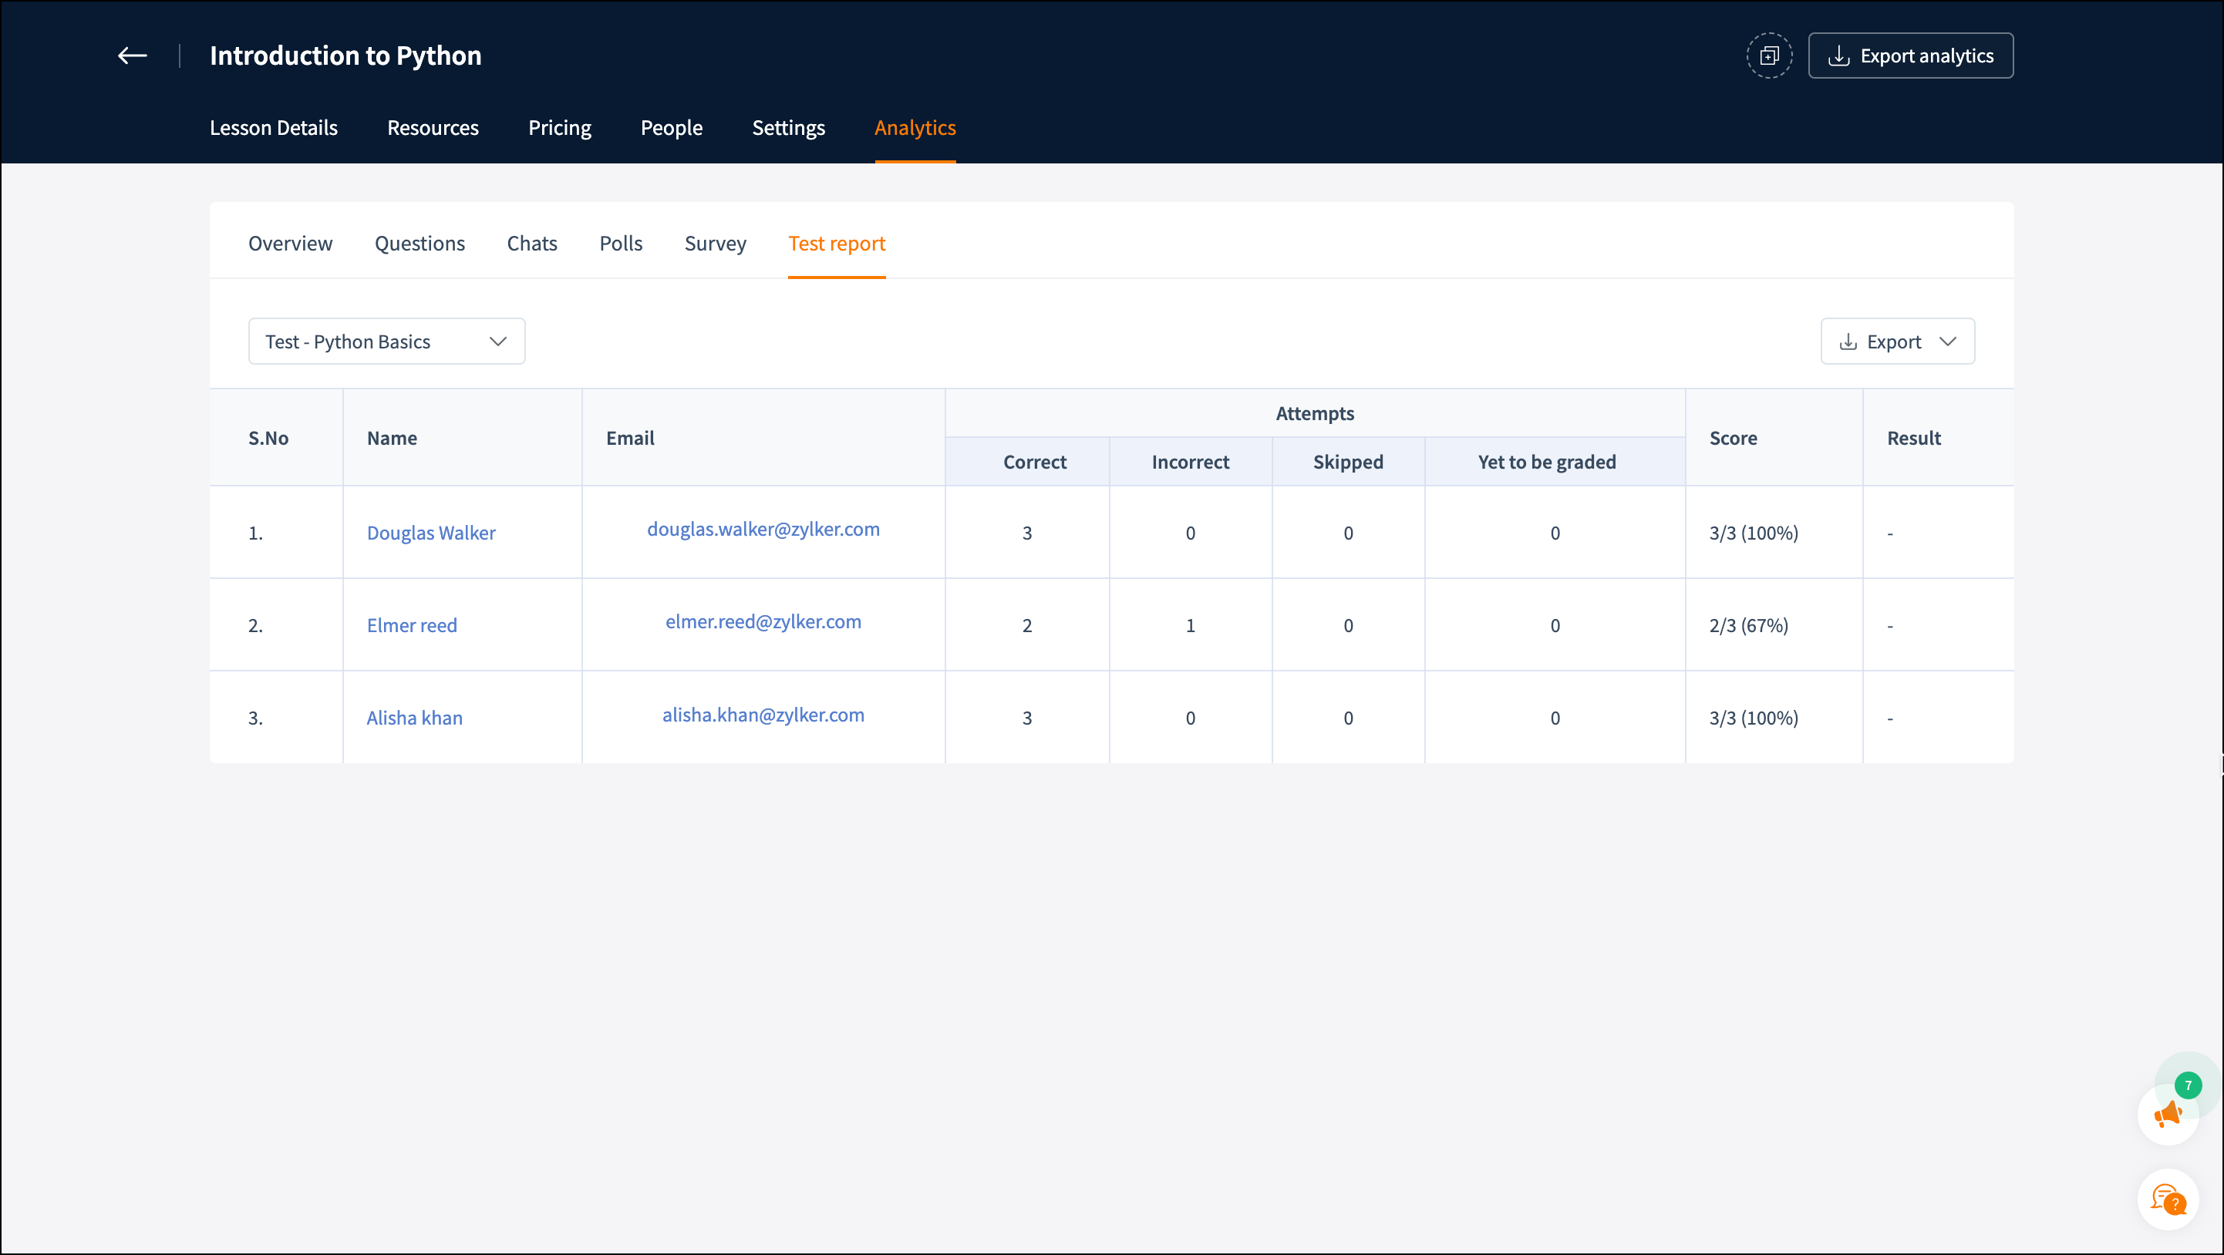Expand the Export dropdown menu
Viewport: 2224px width, 1255px height.
(1897, 342)
